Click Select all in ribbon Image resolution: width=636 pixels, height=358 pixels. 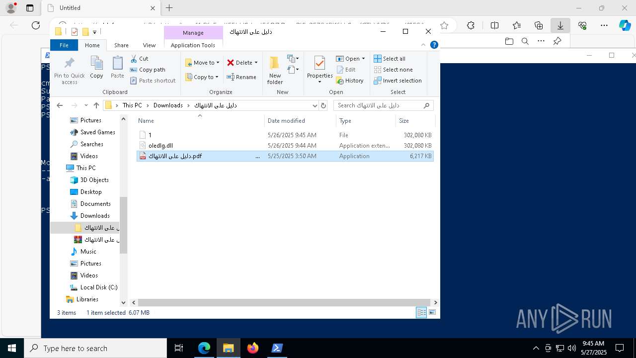click(x=390, y=59)
